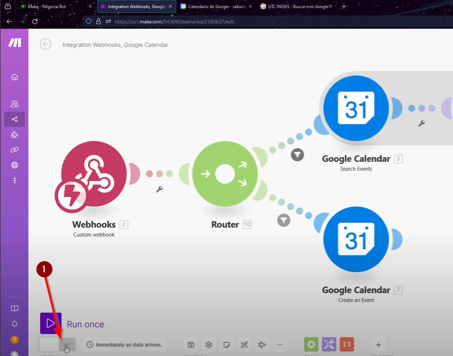The width and height of the screenshot is (453, 356).
Task: Select the Webhooks Custom webhook module
Action: [94, 174]
